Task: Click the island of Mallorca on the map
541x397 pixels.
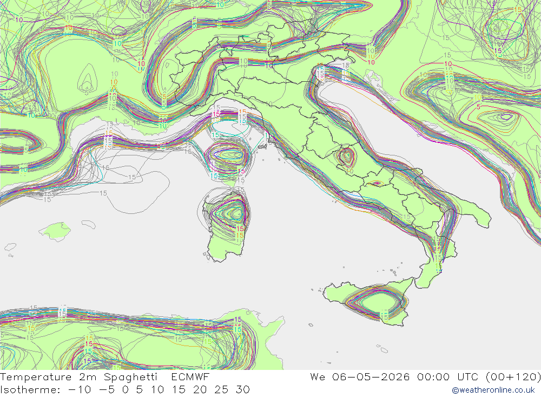Action: pos(55,231)
